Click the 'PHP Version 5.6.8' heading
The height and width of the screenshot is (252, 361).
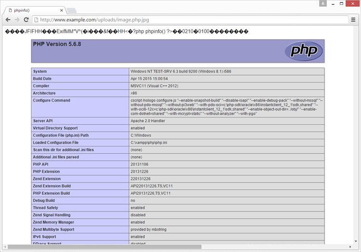57,44
